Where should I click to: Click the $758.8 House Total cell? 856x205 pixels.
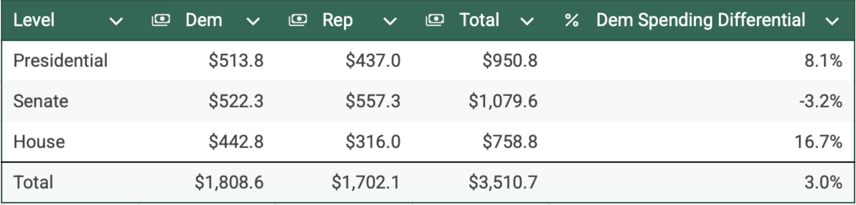(510, 142)
